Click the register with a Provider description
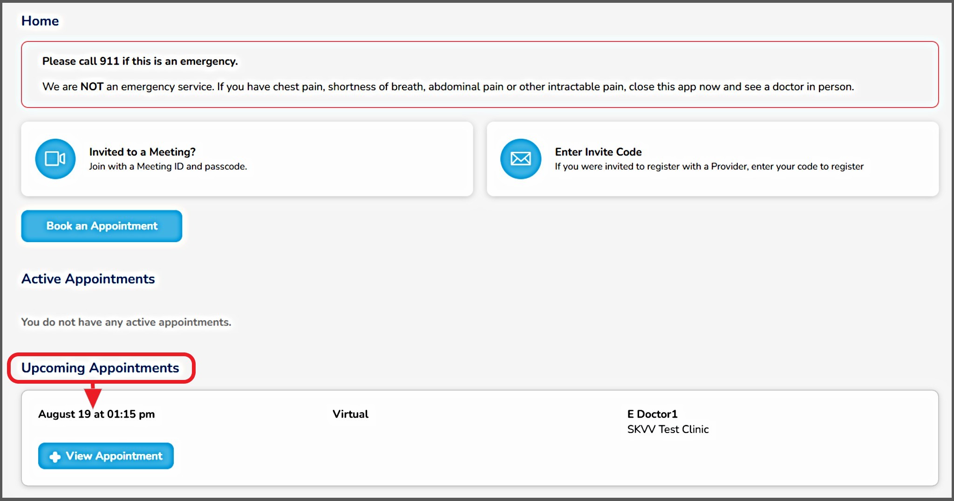954x501 pixels. (x=709, y=167)
